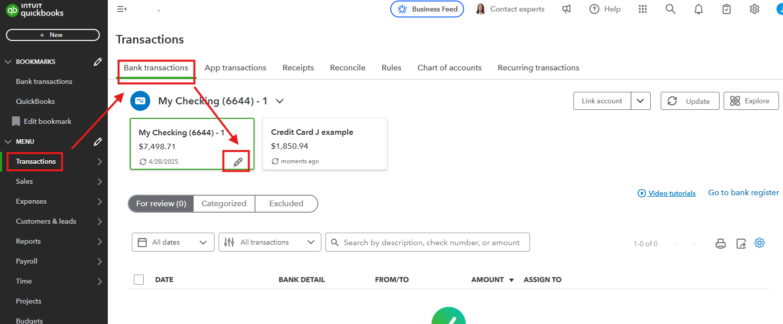Collapse the left navigation menu icon

(121, 9)
